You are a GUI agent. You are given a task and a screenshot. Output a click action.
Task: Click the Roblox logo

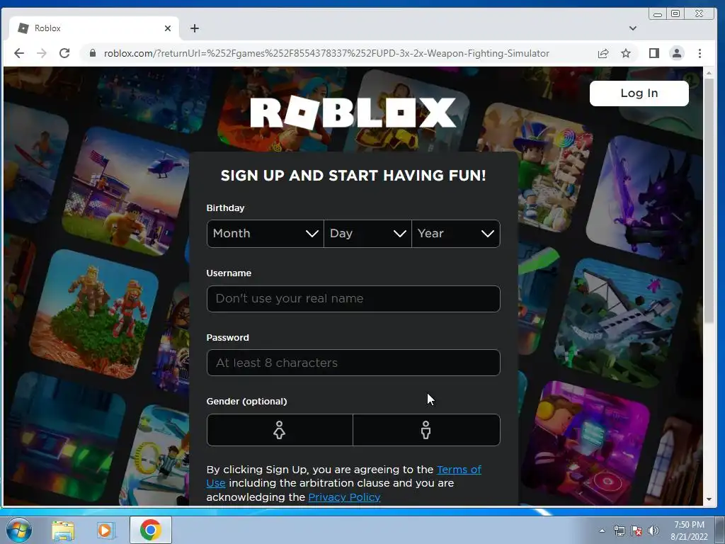click(x=353, y=113)
